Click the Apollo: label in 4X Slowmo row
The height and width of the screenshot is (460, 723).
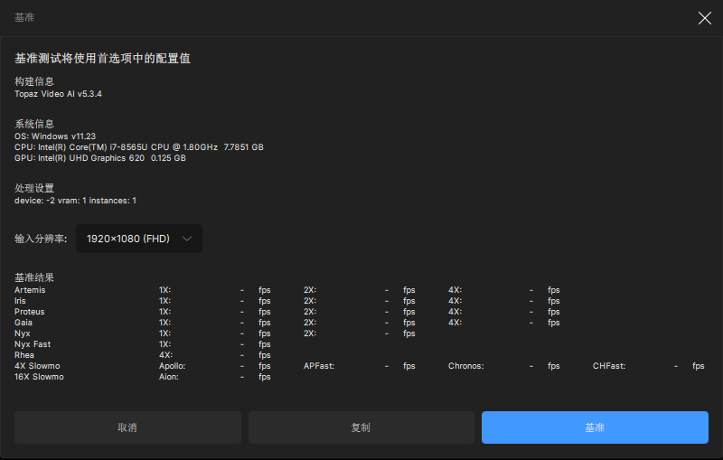[172, 366]
